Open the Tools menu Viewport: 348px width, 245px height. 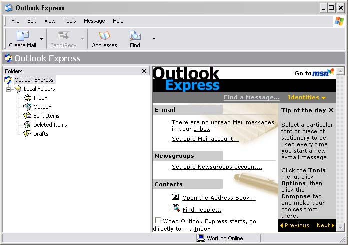70,21
